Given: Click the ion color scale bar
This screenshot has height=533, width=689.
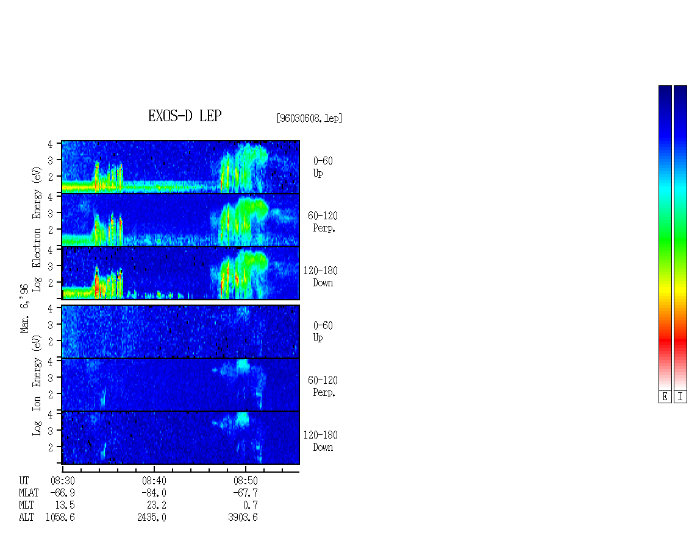Looking at the screenshot, I should click(x=680, y=238).
